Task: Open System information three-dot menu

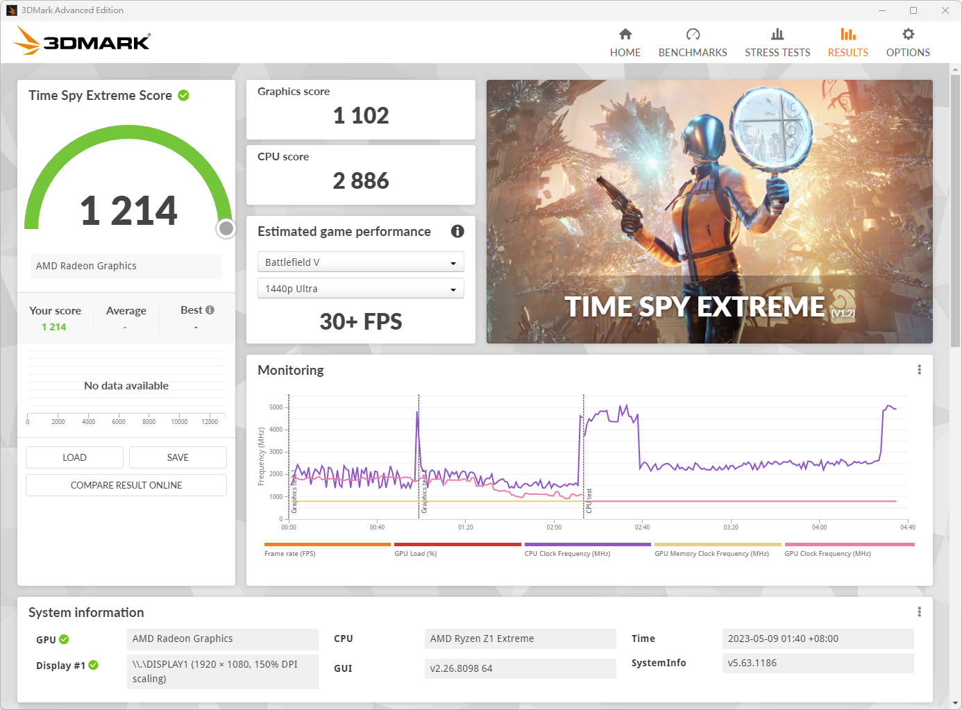Action: [x=919, y=612]
